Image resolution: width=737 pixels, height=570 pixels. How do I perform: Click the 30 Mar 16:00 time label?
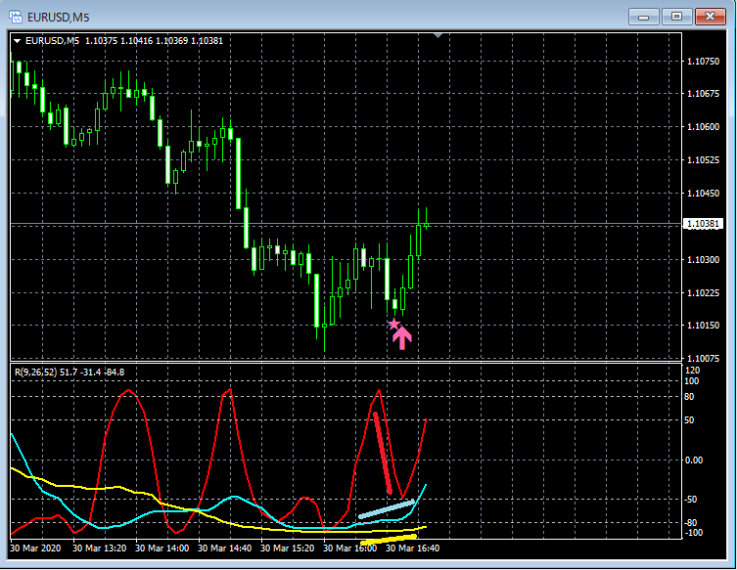point(350,548)
